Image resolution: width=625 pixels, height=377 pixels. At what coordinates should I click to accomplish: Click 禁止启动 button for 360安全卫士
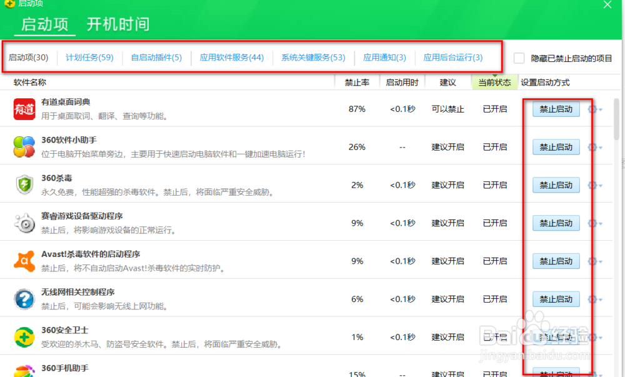(x=556, y=337)
